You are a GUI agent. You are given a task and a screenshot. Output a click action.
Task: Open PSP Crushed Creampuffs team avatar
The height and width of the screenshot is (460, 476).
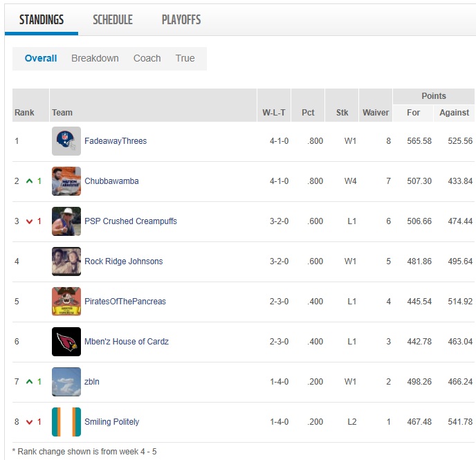pyautogui.click(x=66, y=221)
